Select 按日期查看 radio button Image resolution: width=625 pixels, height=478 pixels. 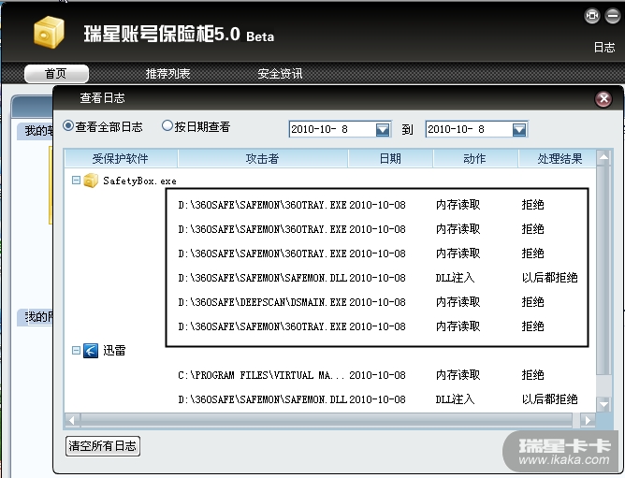pyautogui.click(x=167, y=126)
